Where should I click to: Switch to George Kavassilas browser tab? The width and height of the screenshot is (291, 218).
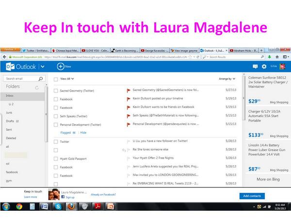click(155, 50)
